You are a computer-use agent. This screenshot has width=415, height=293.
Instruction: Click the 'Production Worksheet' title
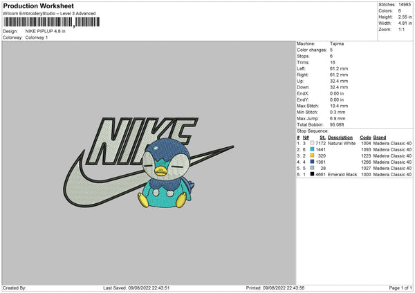[x=38, y=6]
